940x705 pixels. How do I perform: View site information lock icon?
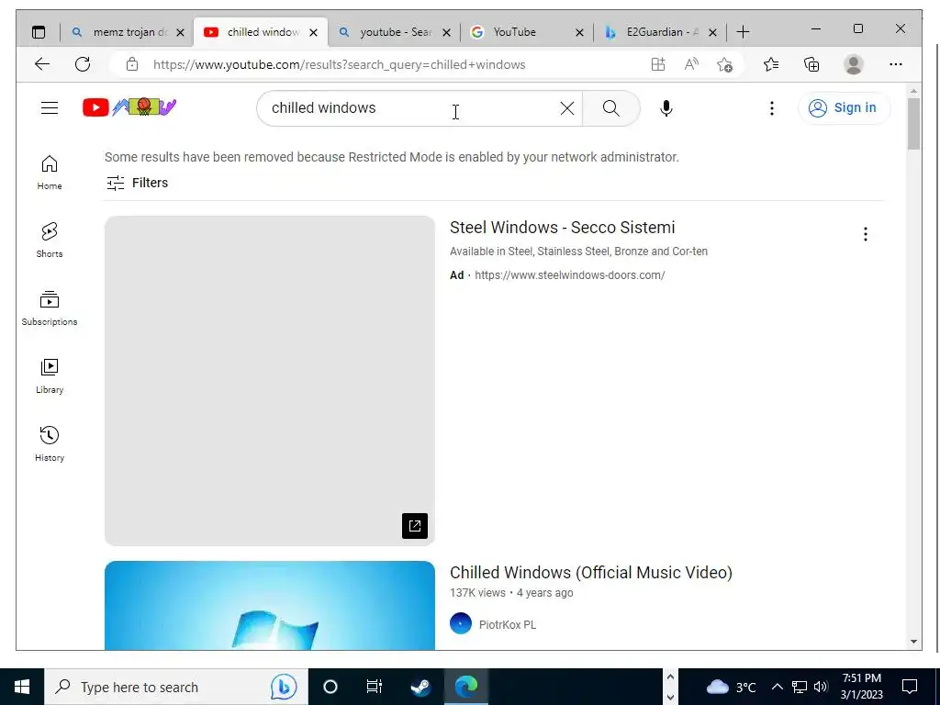(x=132, y=65)
